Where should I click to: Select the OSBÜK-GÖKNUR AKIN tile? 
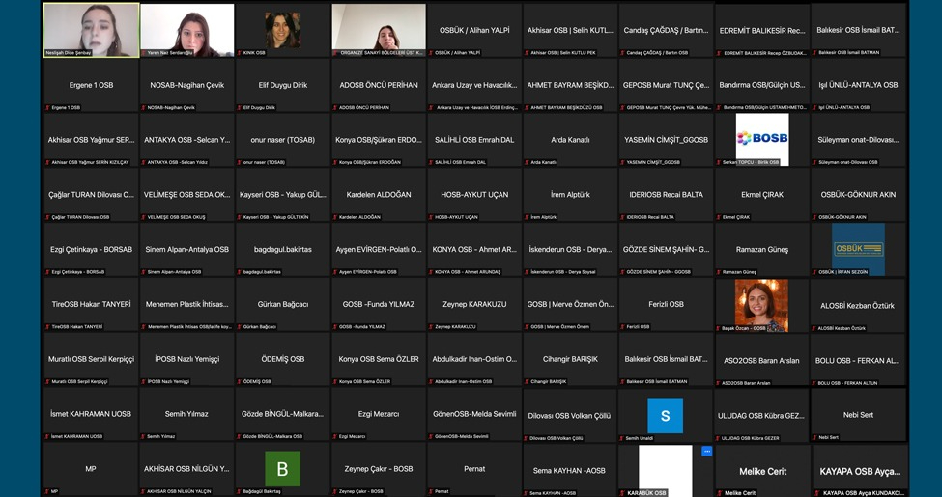click(858, 195)
